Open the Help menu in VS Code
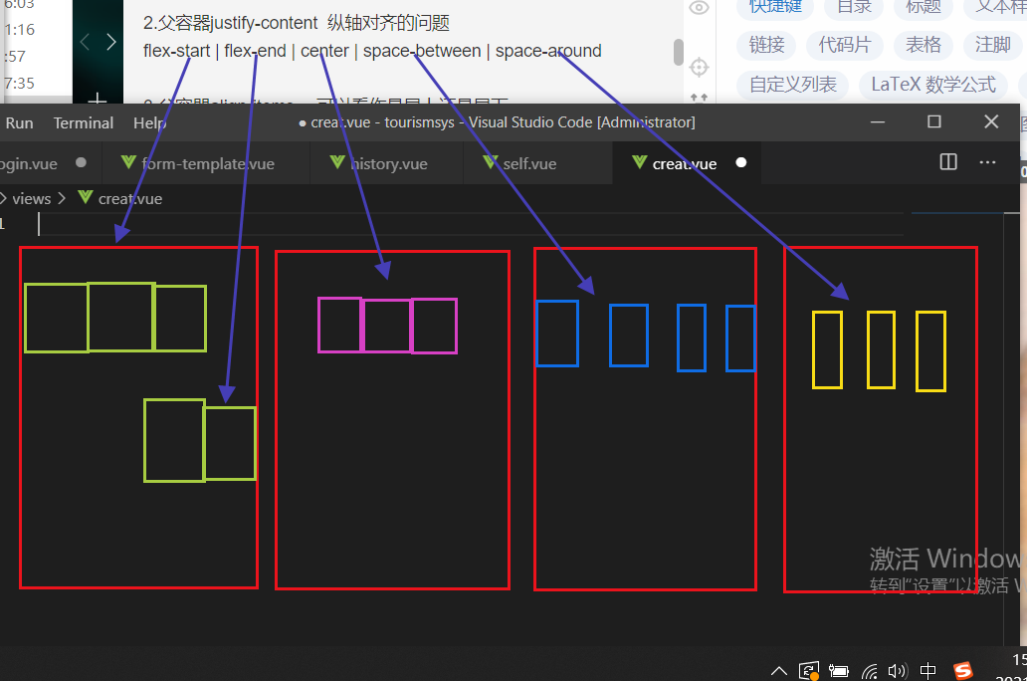 coord(149,123)
